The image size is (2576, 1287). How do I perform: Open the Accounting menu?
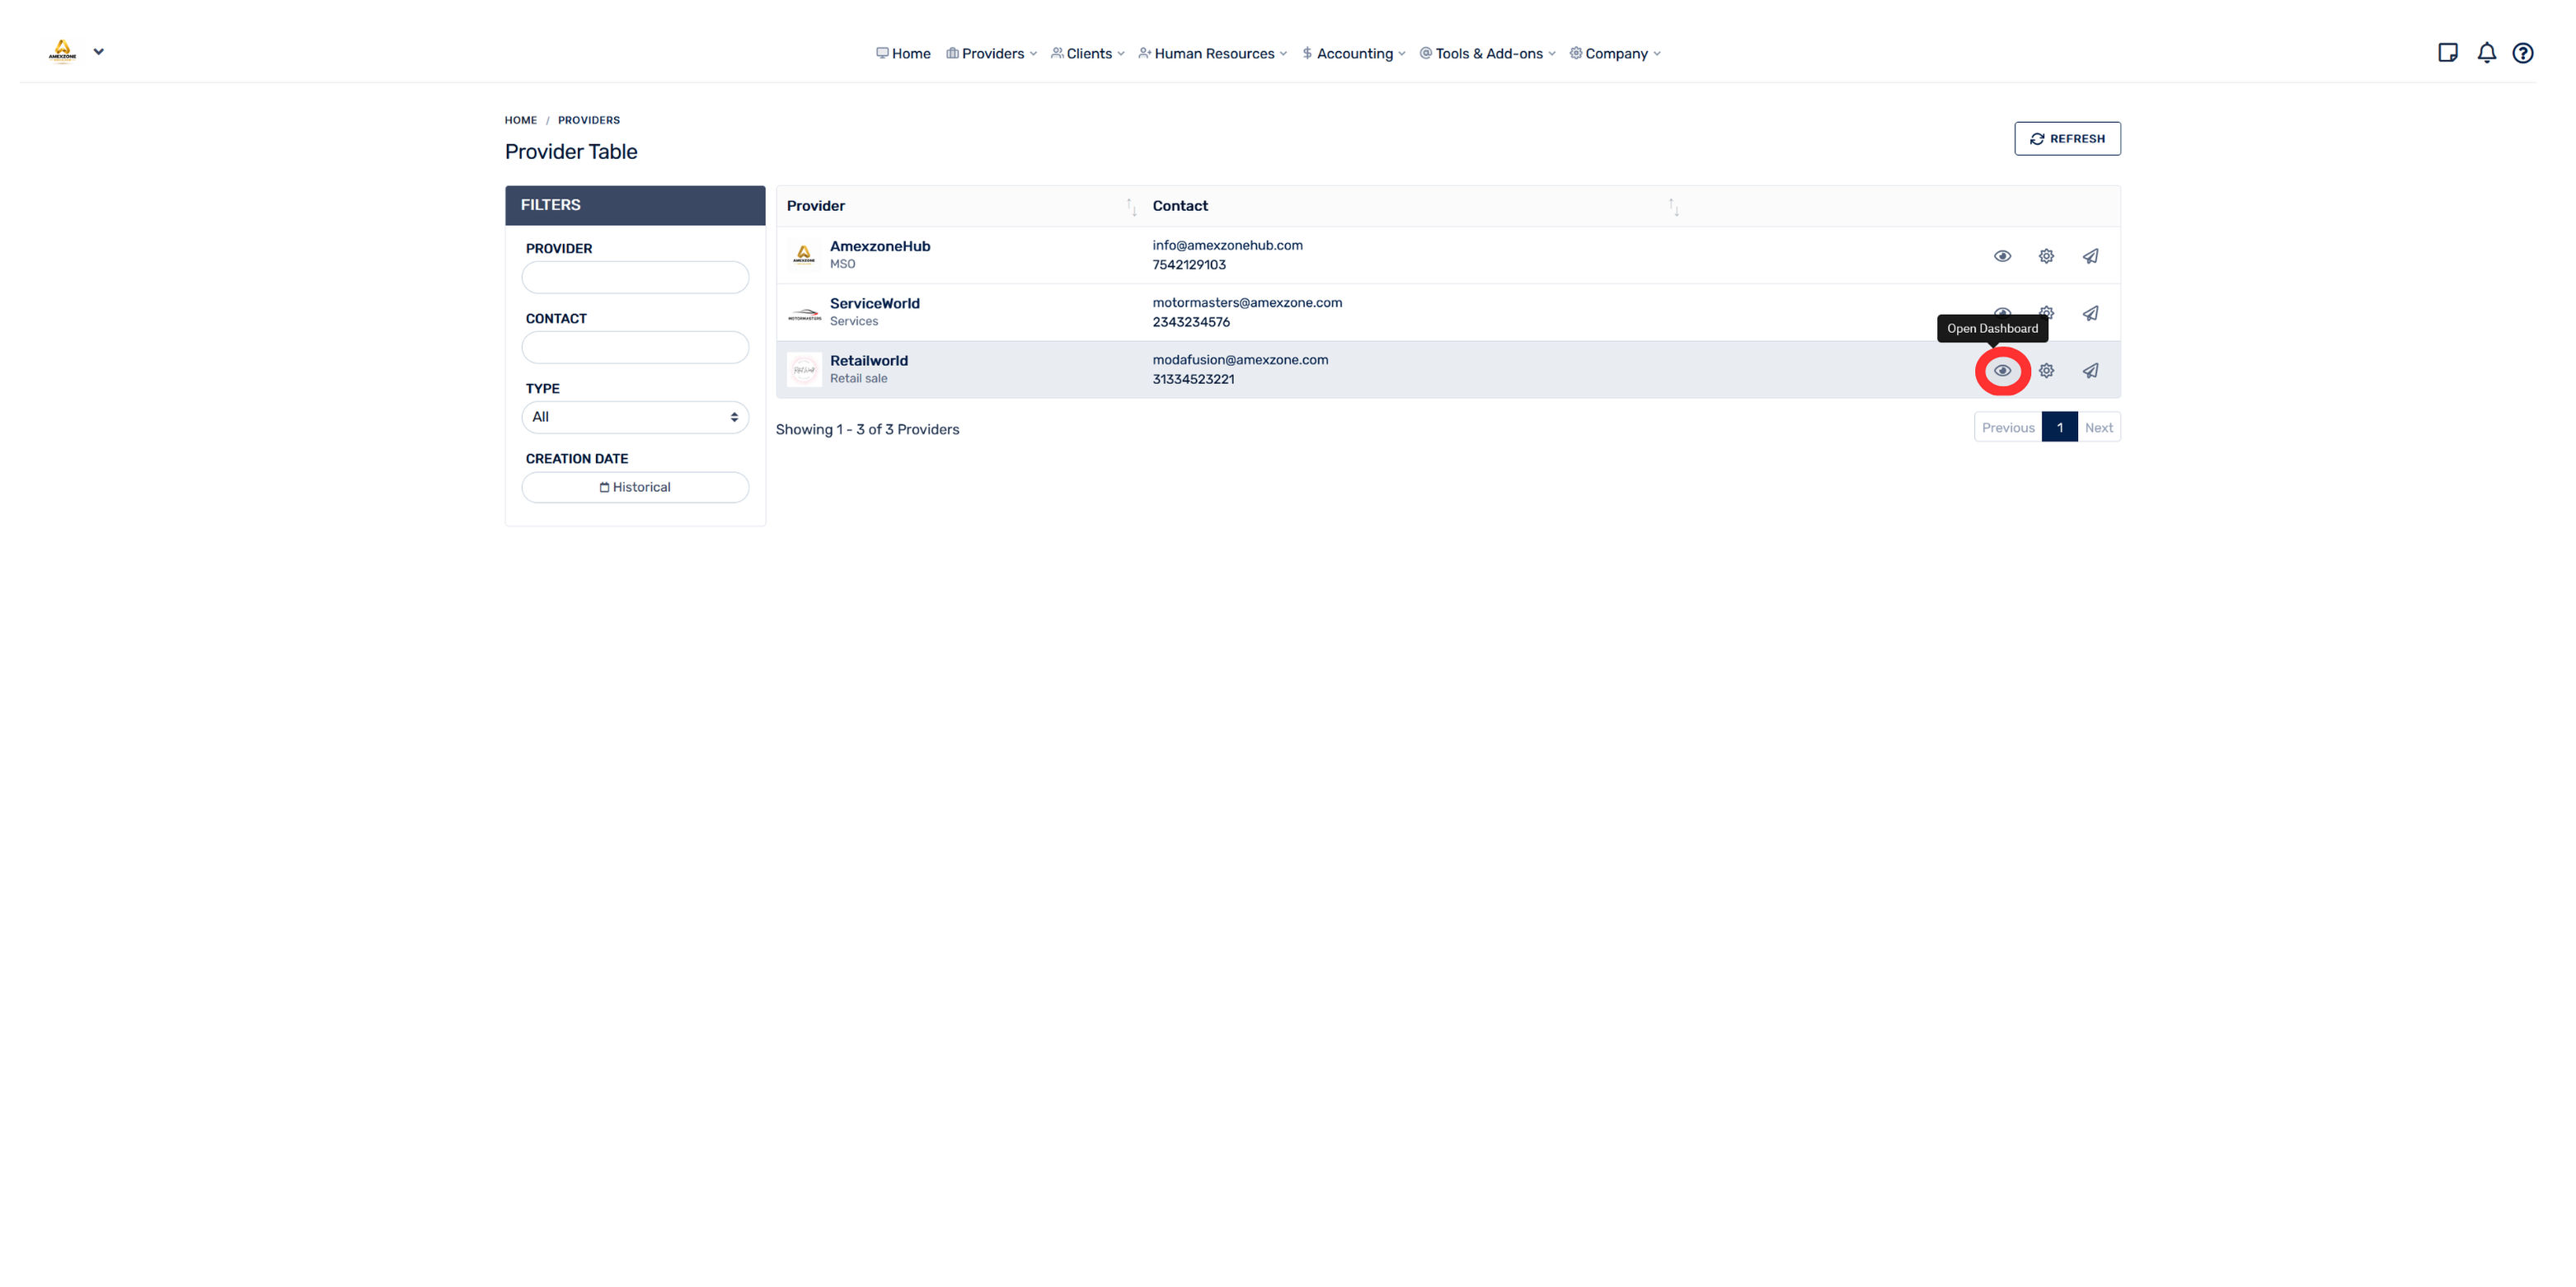click(x=1353, y=54)
